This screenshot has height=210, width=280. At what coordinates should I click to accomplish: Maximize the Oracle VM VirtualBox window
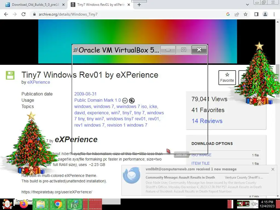[183, 50]
